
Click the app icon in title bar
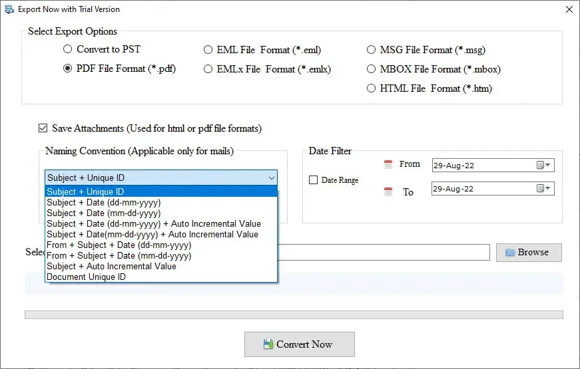pyautogui.click(x=9, y=9)
